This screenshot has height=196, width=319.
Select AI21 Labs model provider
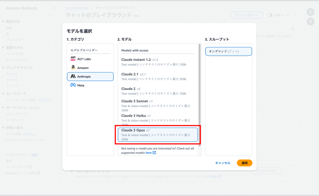click(x=90, y=59)
